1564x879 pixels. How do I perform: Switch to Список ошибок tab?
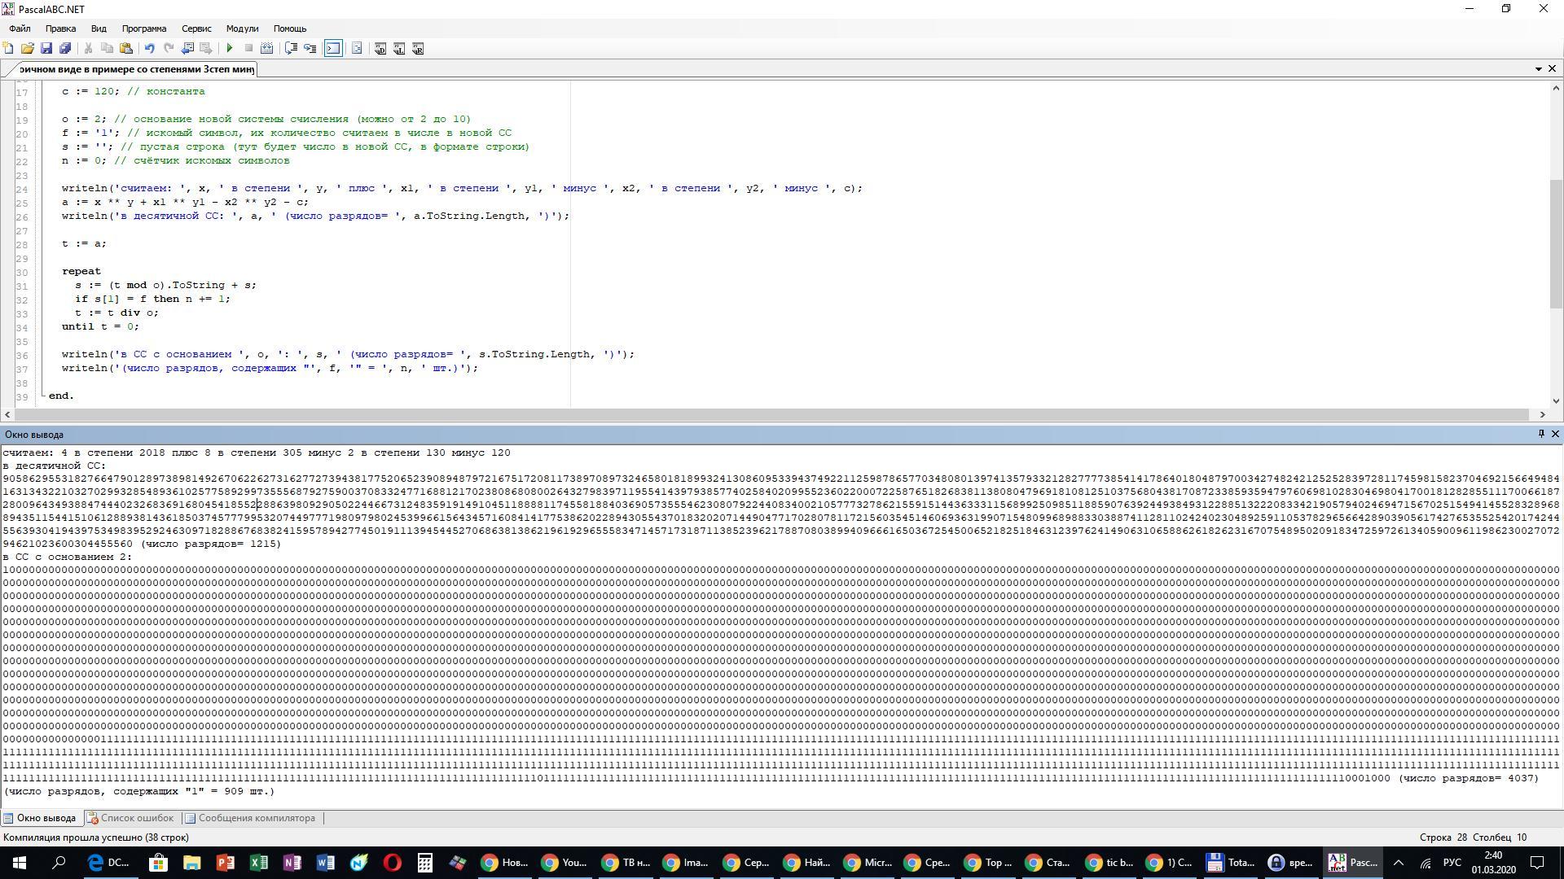pos(130,818)
